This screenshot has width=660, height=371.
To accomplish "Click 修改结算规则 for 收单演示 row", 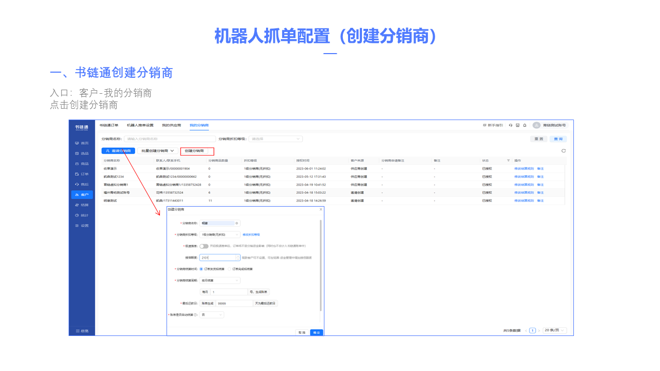I will 524,168.
